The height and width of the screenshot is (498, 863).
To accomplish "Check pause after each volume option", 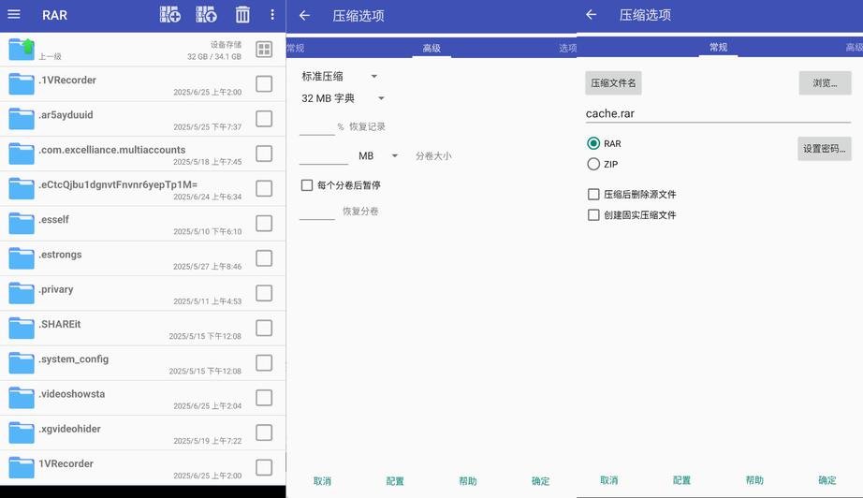I will (307, 185).
